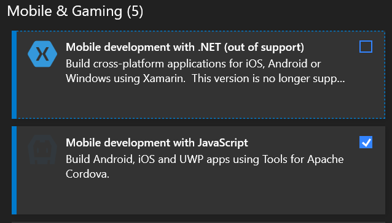Click the Apache Cordova robot icon
The height and width of the screenshot is (223, 392).
coord(42,149)
